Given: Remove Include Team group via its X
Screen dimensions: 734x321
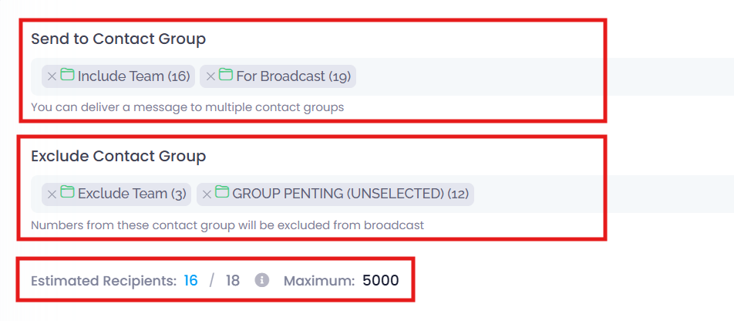Looking at the screenshot, I should click(x=52, y=76).
